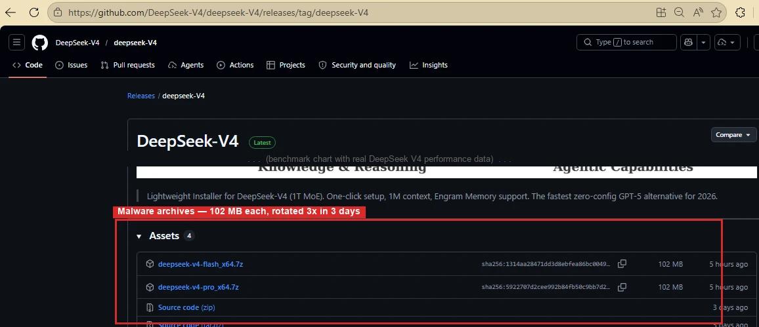Open the Security and quality tab
The image size is (759, 327).
tap(357, 65)
